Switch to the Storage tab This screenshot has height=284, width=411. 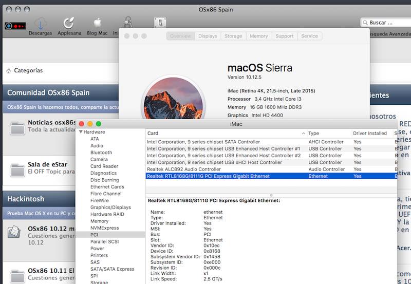(233, 36)
